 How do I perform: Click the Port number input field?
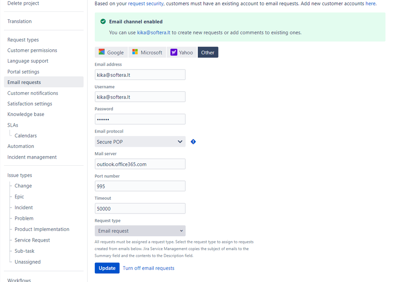[140, 186]
